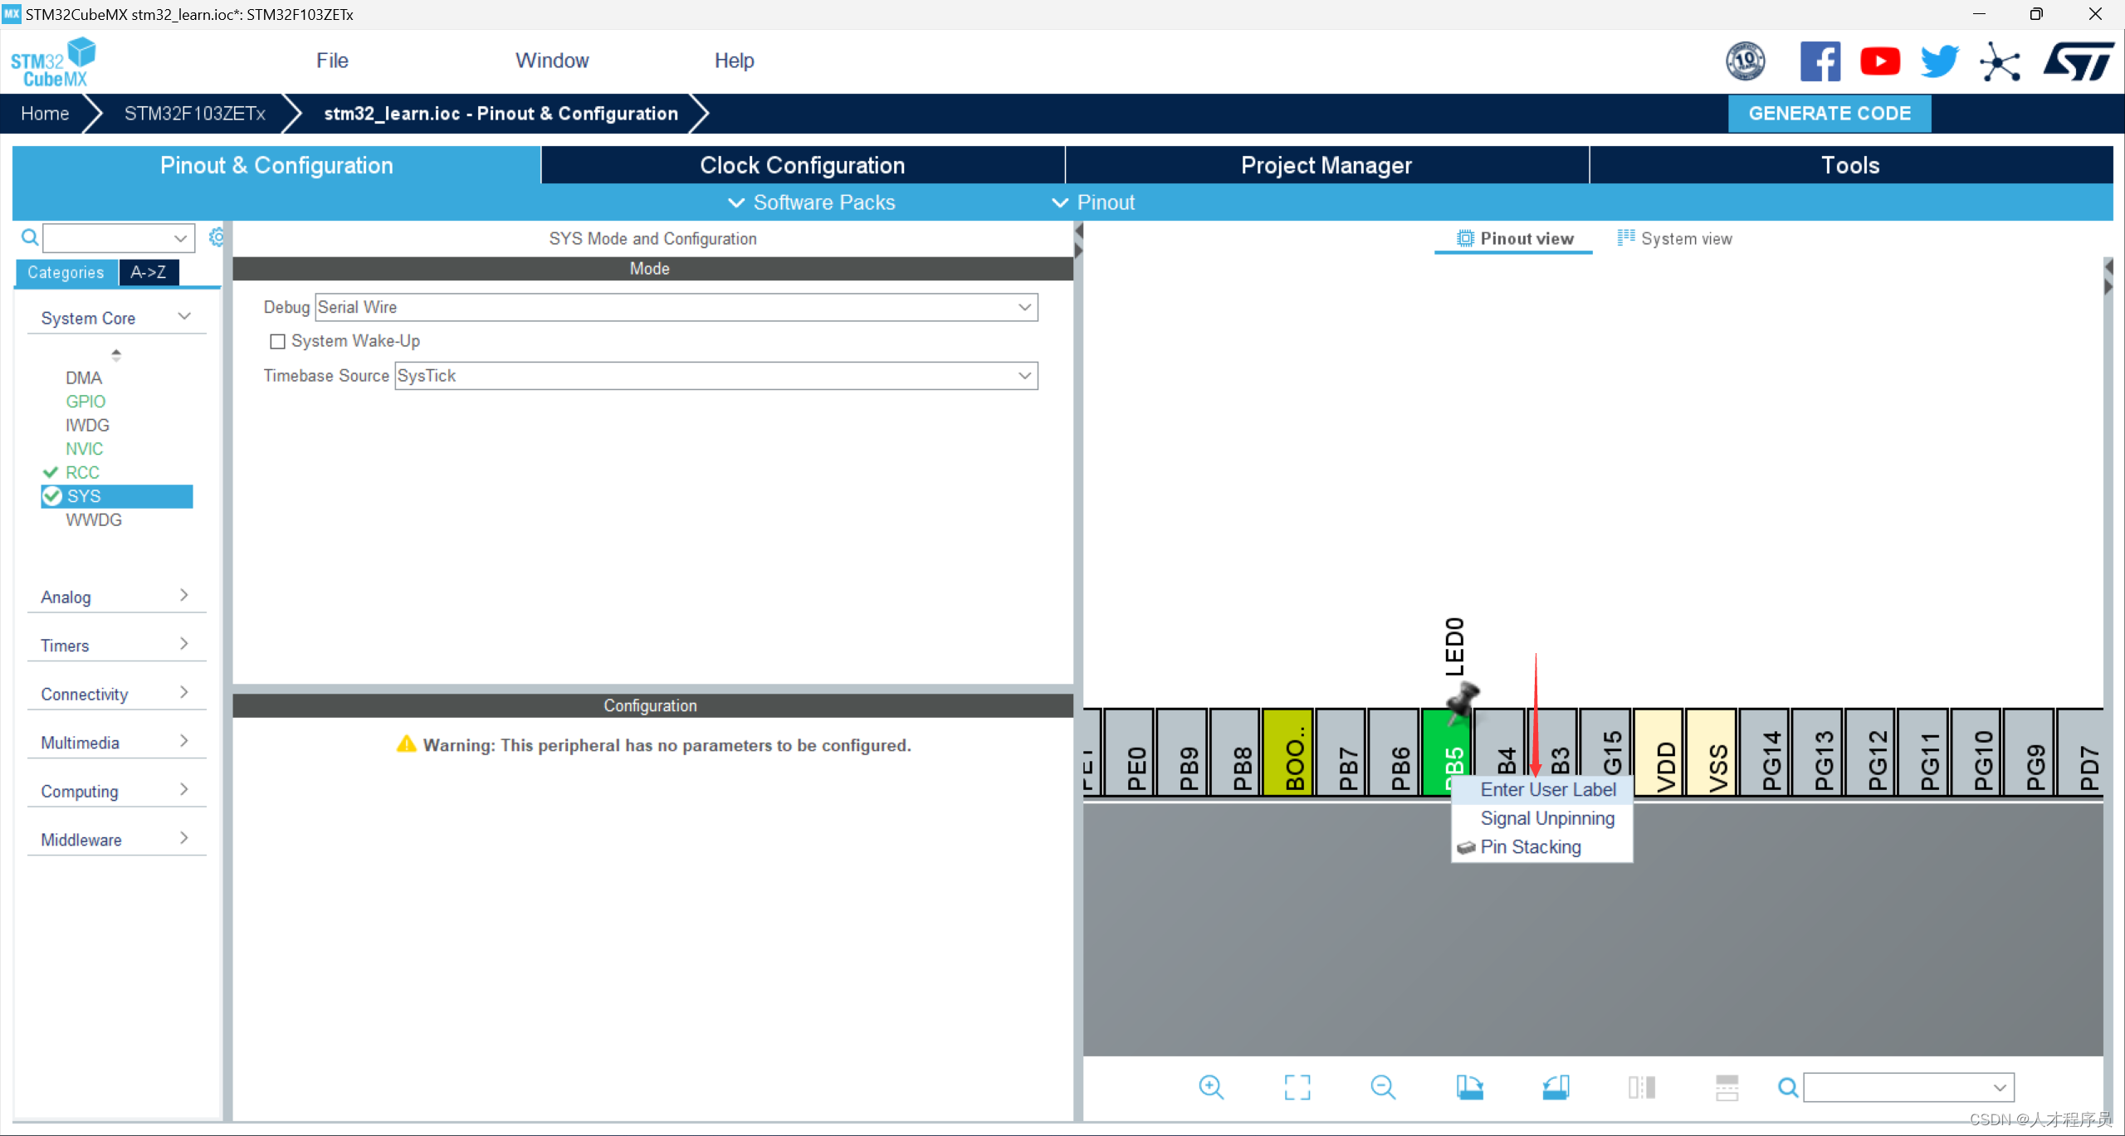The width and height of the screenshot is (2125, 1136).
Task: Switch to A->Z sorting tab
Action: pos(149,272)
